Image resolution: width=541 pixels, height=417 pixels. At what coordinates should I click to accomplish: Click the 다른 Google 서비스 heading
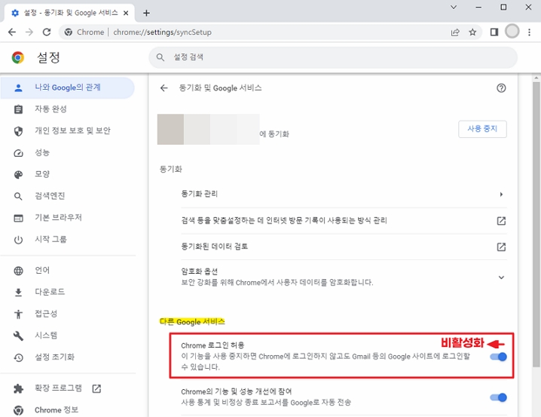click(x=192, y=322)
